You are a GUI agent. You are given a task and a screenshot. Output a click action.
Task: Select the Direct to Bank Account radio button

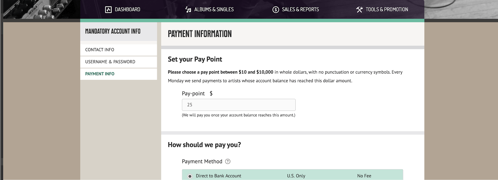[190, 176]
